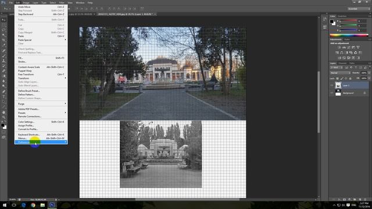372x209 pixels.
Task: Add a Hue/Saturation adjustment
Action: tap(337, 53)
